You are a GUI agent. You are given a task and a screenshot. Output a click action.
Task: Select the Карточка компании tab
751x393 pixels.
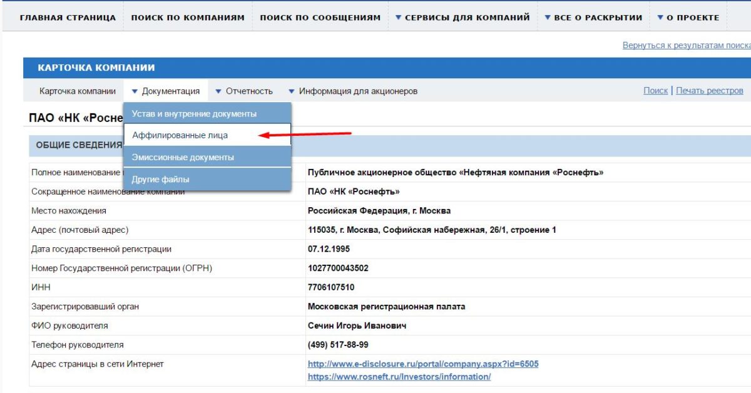click(x=78, y=91)
